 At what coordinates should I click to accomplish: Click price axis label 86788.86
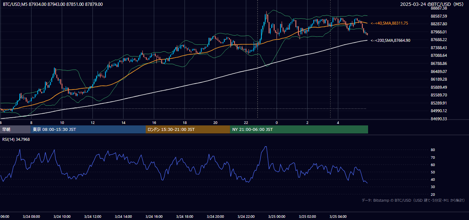(x=439, y=63)
